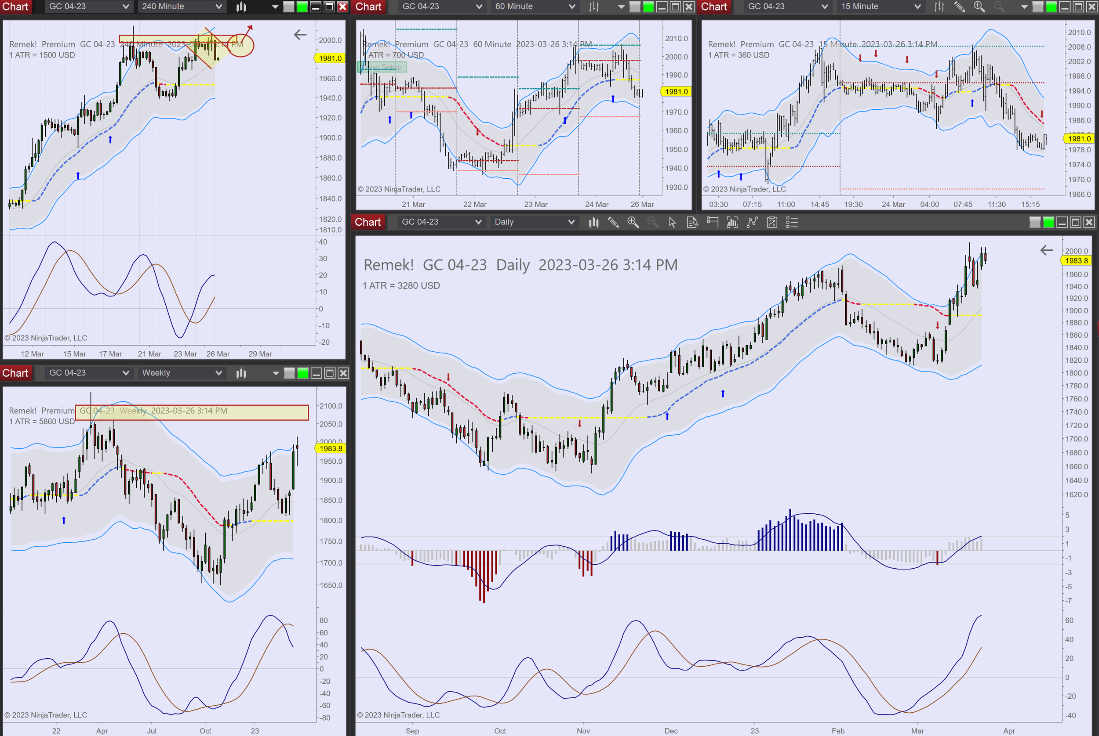The height and width of the screenshot is (736, 1099).
Task: Open the Daily interval dropdown
Action: [x=571, y=222]
